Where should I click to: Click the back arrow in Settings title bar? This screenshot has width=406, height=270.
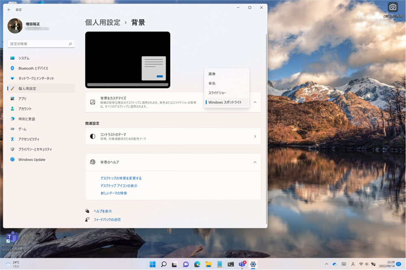click(9, 9)
